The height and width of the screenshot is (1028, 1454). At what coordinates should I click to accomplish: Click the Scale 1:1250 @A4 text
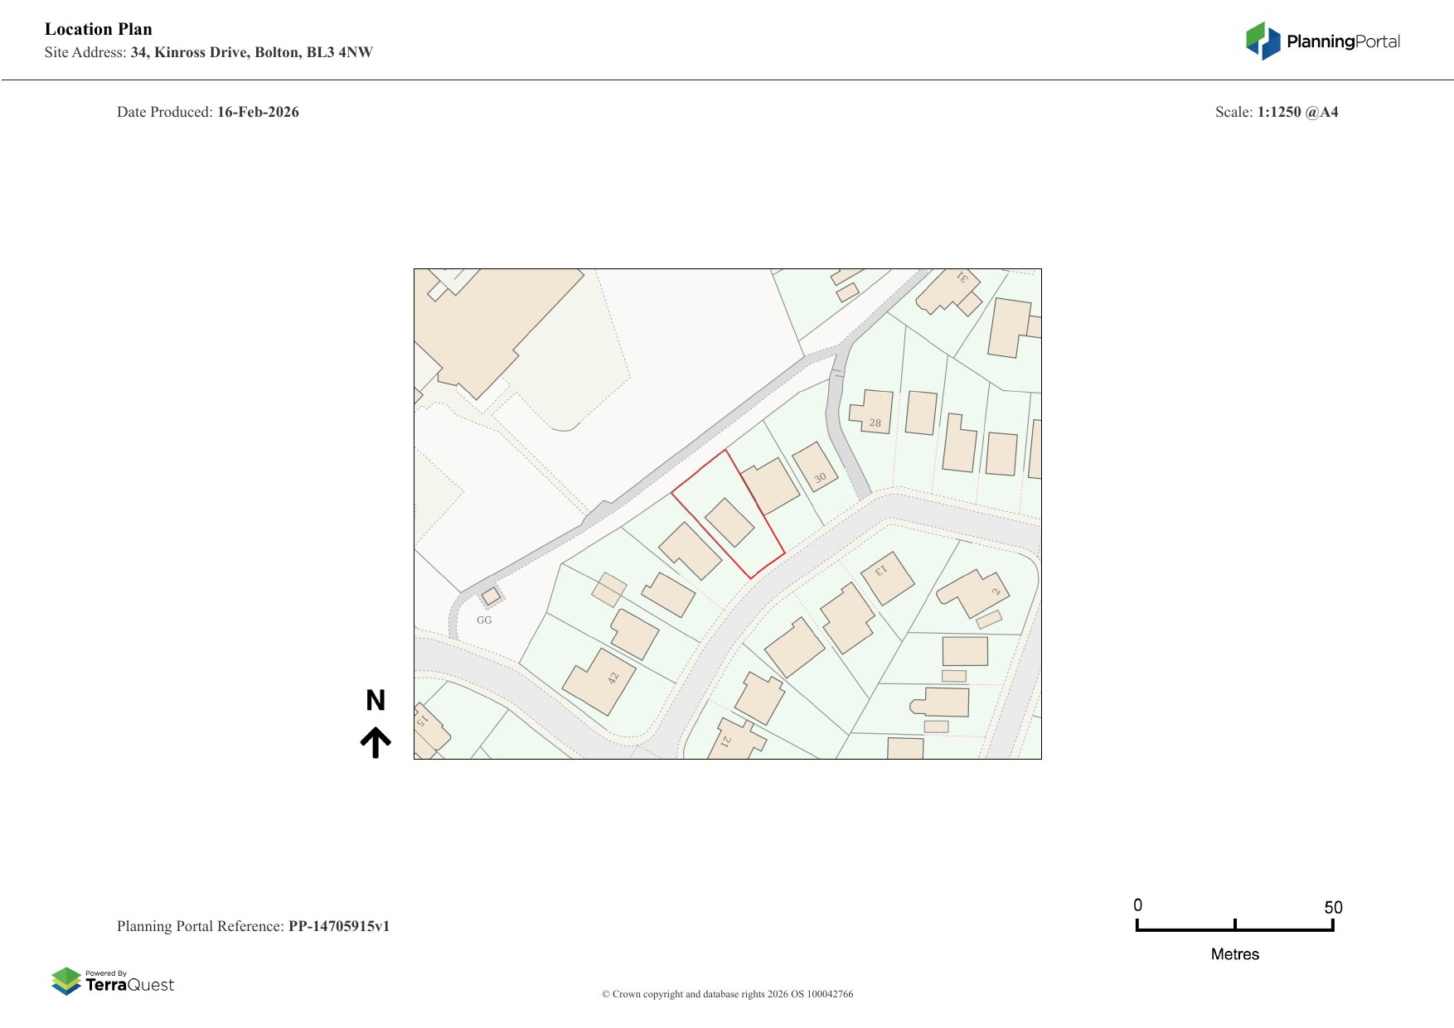[x=1276, y=112]
